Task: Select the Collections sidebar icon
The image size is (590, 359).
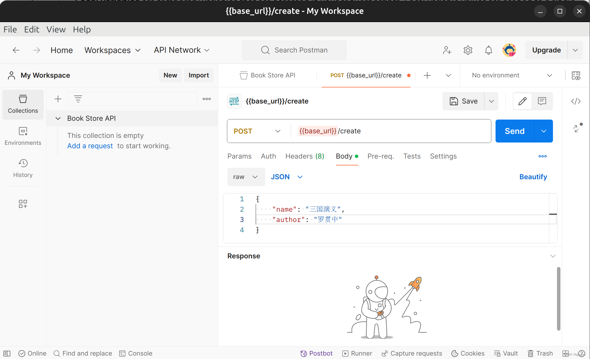Action: pyautogui.click(x=23, y=104)
